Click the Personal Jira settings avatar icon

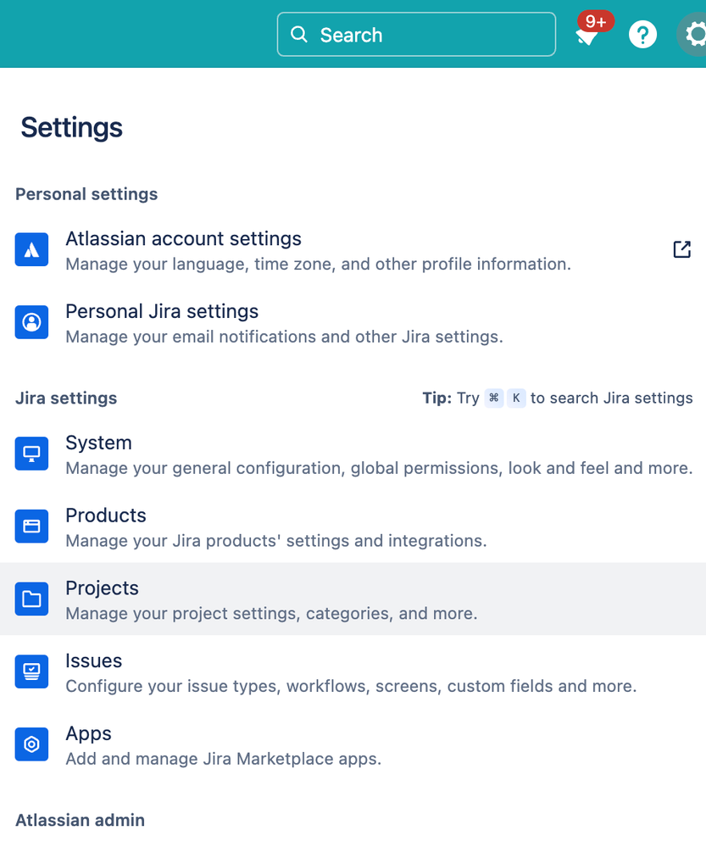tap(31, 322)
